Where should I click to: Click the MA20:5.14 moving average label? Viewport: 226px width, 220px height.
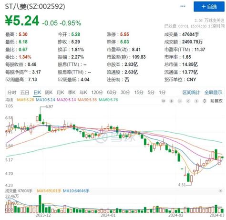tap(66, 100)
